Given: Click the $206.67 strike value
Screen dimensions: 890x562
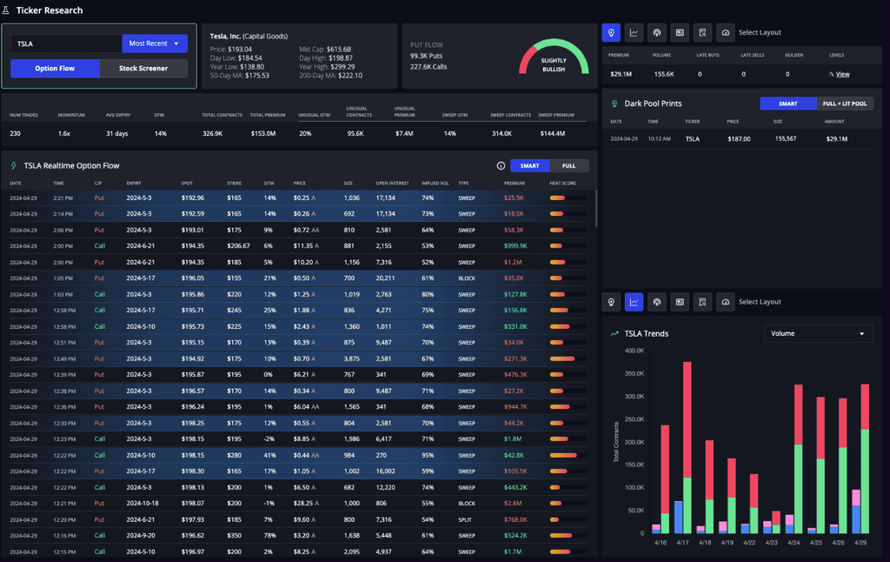Looking at the screenshot, I should (x=238, y=246).
